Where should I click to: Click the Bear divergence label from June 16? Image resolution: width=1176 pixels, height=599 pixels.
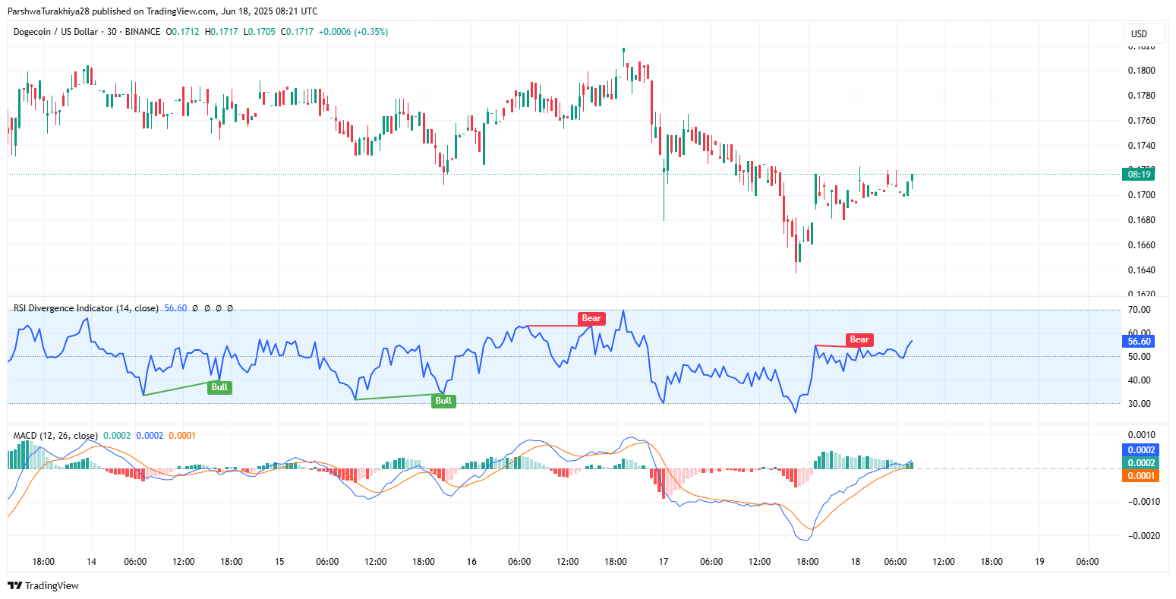pyautogui.click(x=591, y=318)
